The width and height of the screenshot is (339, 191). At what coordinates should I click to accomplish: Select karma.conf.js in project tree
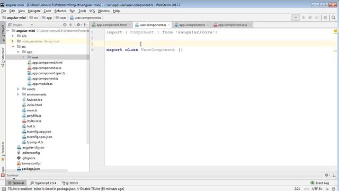[31, 163]
